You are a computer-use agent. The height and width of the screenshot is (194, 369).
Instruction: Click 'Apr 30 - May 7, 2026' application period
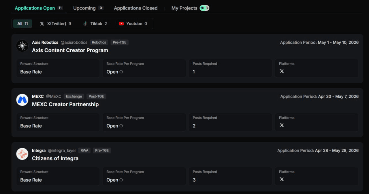tap(338, 97)
